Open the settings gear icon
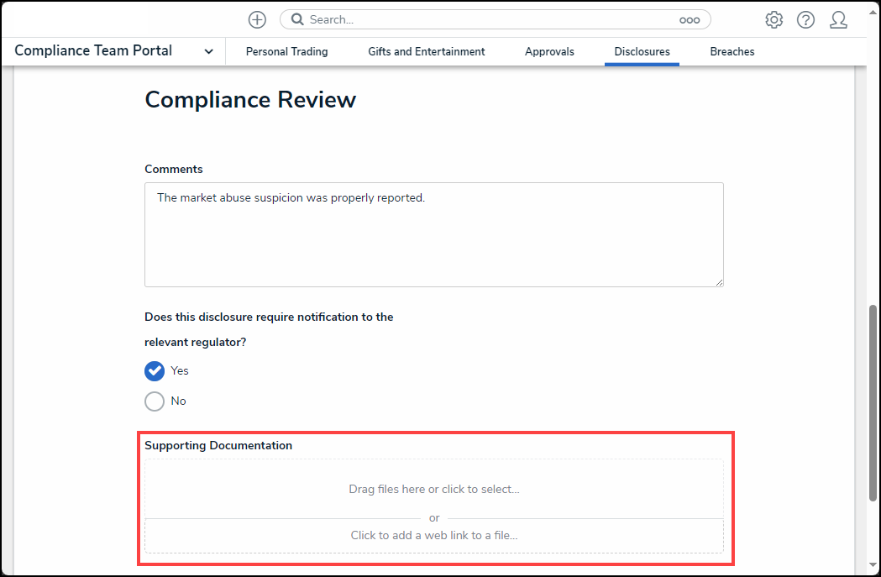Viewport: 881px width, 577px height. [773, 20]
